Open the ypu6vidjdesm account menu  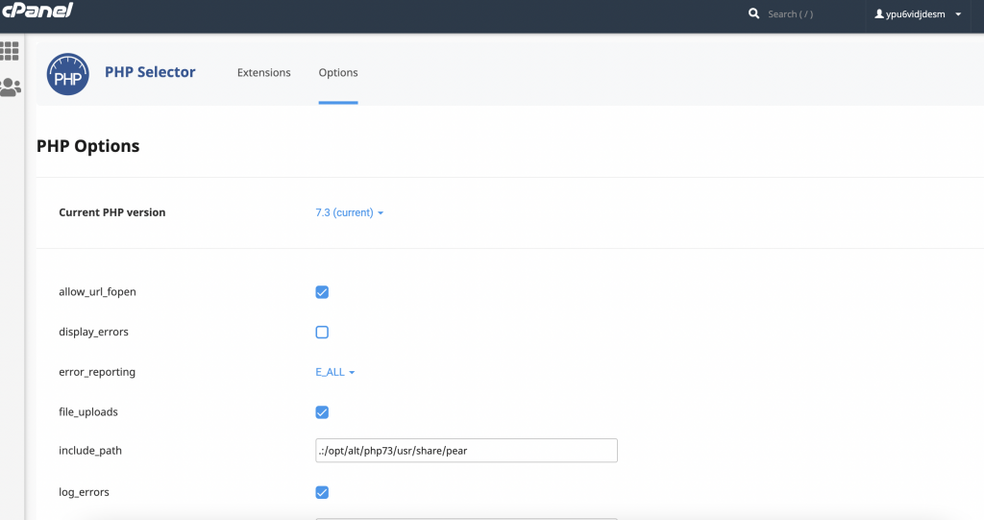click(918, 13)
